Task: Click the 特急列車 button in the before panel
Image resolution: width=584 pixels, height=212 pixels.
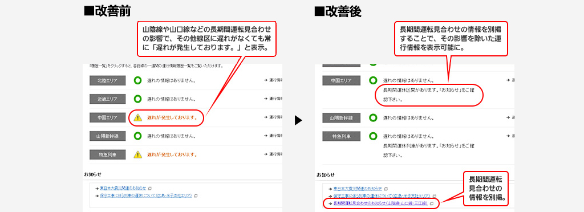Action: pyautogui.click(x=107, y=154)
